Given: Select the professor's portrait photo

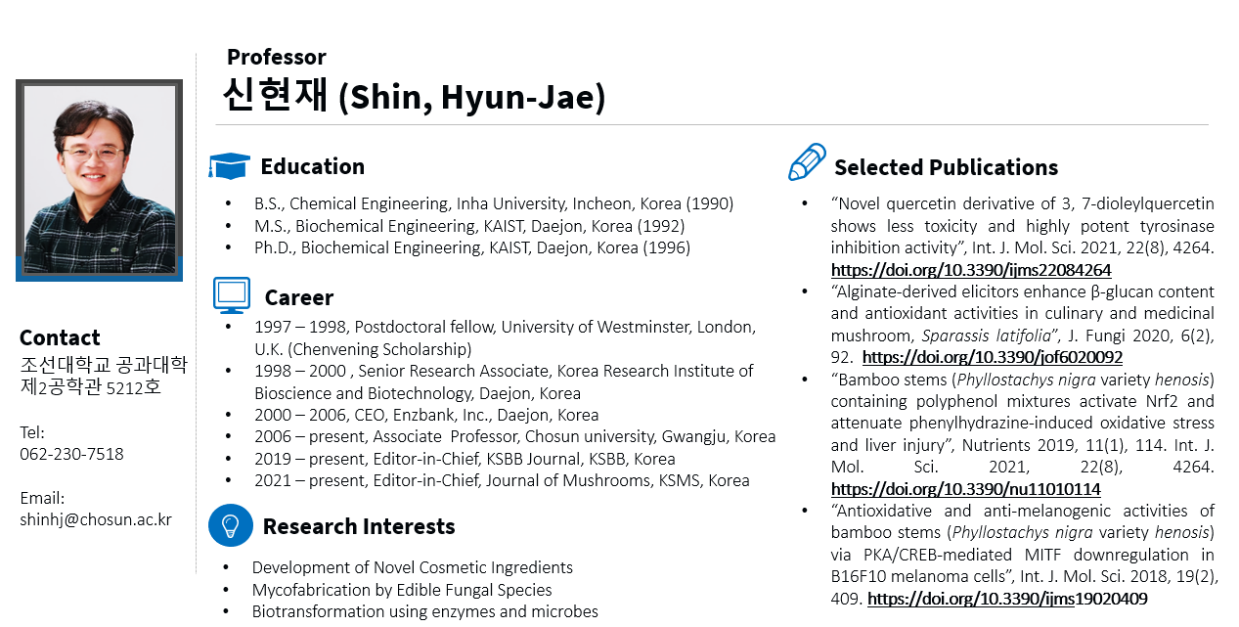Looking at the screenshot, I should [99, 180].
